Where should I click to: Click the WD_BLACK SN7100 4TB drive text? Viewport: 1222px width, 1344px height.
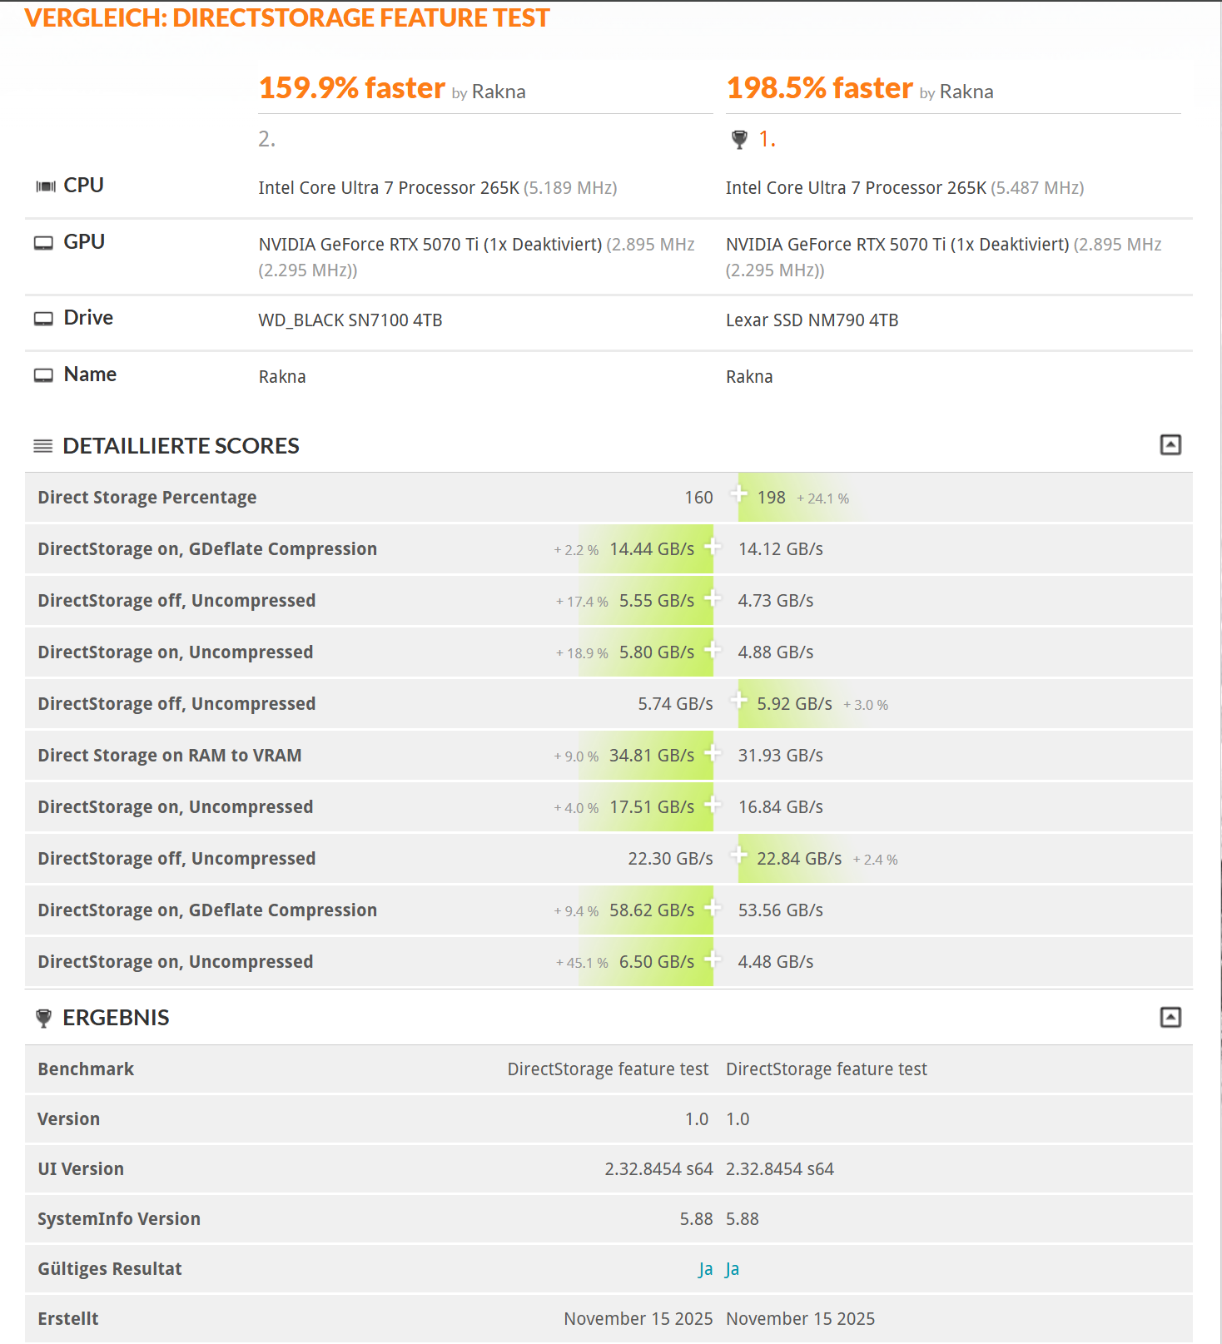(350, 320)
